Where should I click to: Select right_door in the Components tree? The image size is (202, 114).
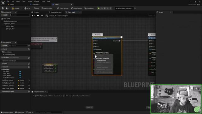(11, 29)
